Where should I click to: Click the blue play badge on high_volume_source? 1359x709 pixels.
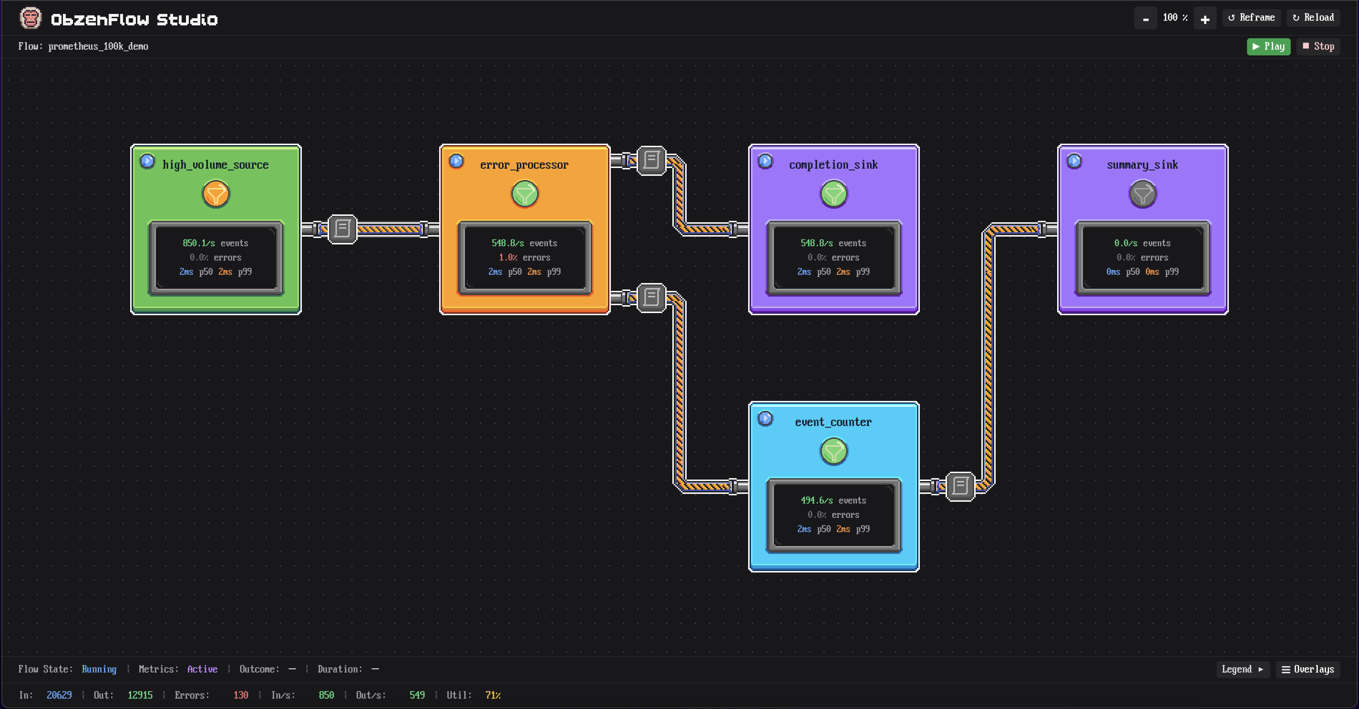pos(147,161)
